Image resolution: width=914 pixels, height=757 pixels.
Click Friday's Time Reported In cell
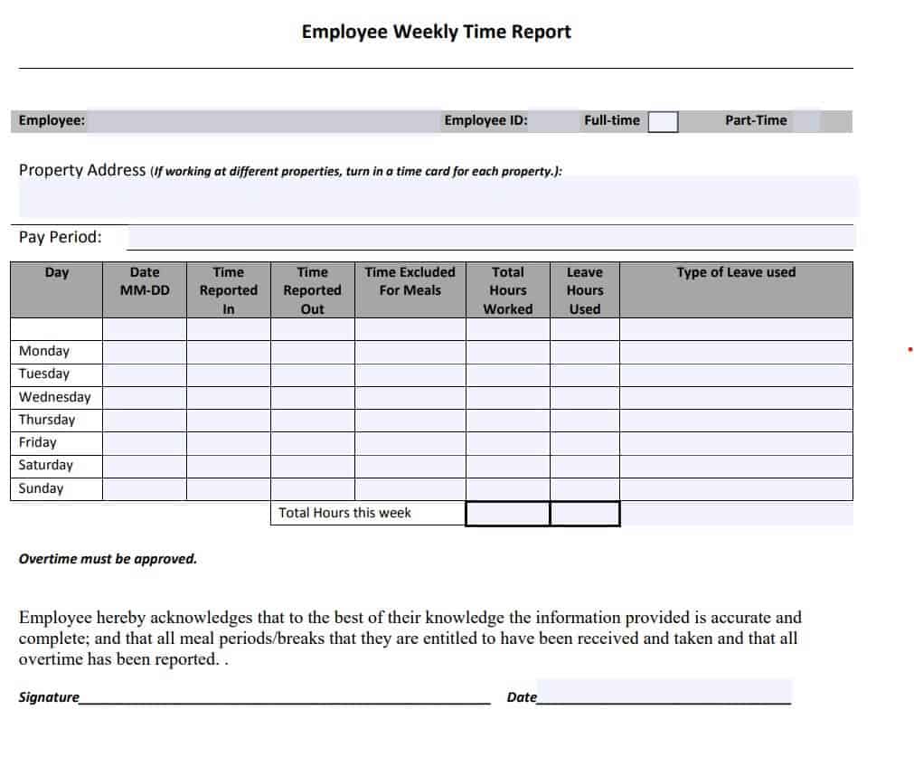pyautogui.click(x=229, y=443)
